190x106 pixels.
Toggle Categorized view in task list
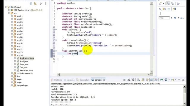coord(168,4)
